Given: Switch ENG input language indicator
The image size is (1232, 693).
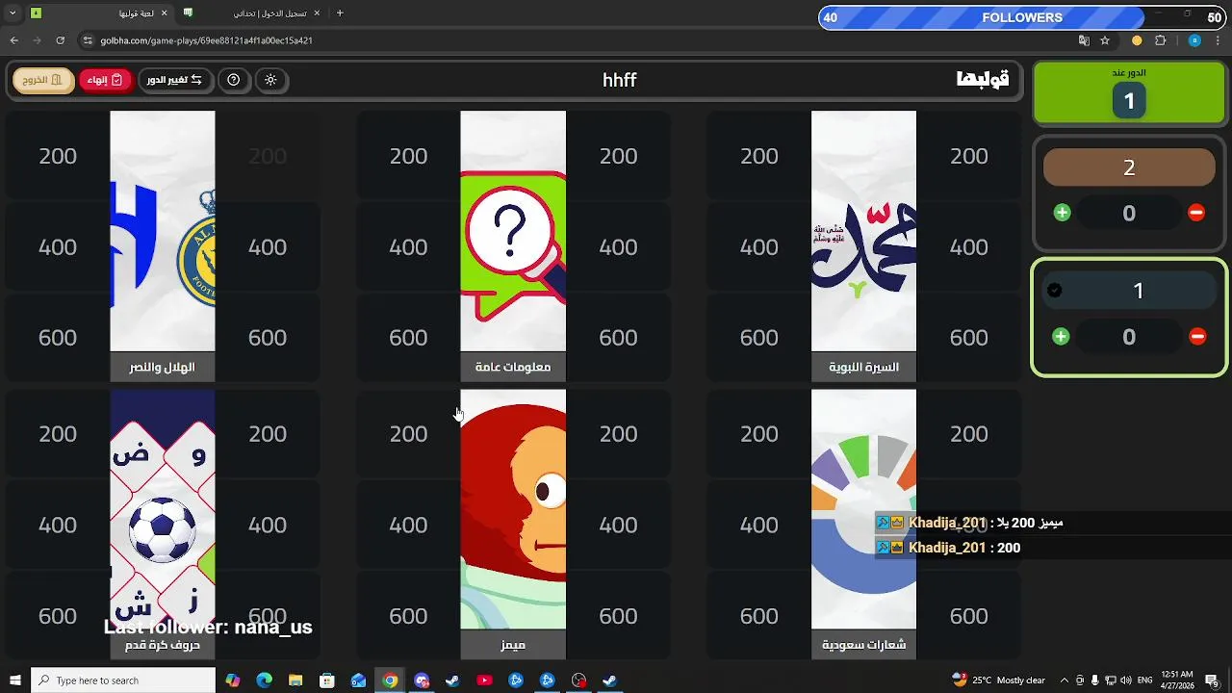Looking at the screenshot, I should point(1144,680).
